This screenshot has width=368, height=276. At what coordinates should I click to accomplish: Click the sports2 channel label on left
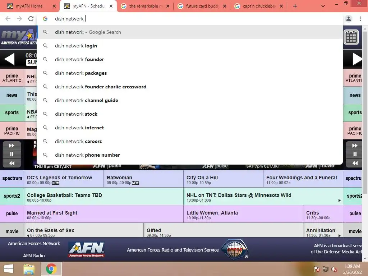point(12,196)
